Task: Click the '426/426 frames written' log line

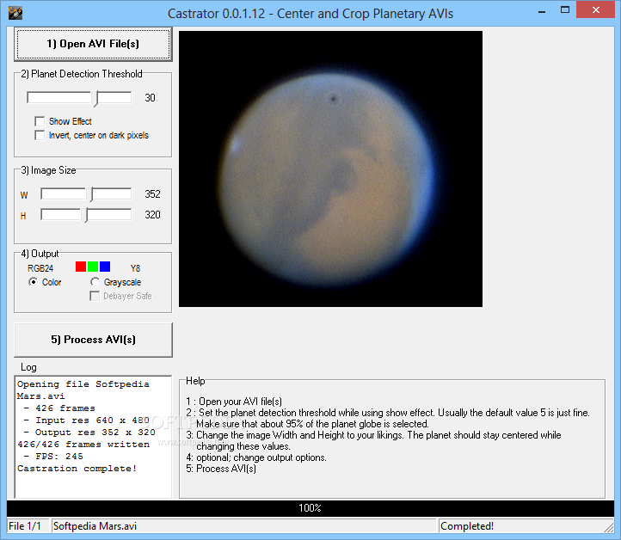Action: point(83,445)
